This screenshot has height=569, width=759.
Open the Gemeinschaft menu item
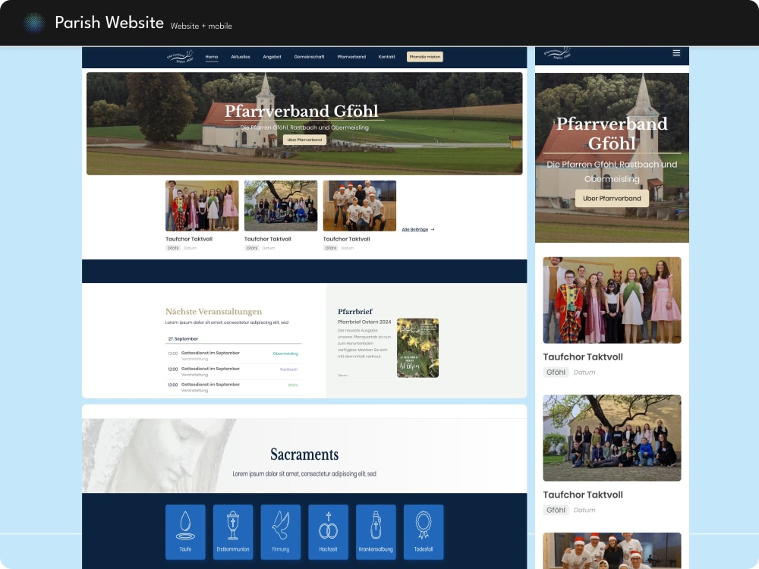[x=310, y=57]
